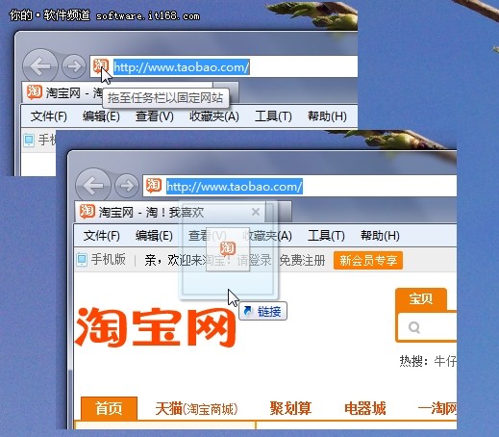This screenshot has width=499, height=437.
Task: Open 天猫(淘宝商城) navigation link
Action: pos(196,409)
